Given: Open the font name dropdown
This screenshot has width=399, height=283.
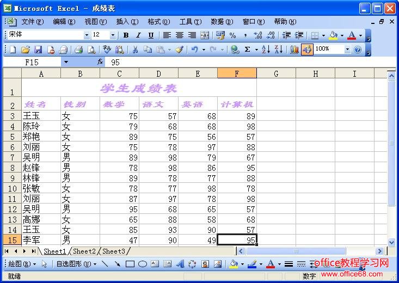Looking at the screenshot, I should tap(87, 35).
